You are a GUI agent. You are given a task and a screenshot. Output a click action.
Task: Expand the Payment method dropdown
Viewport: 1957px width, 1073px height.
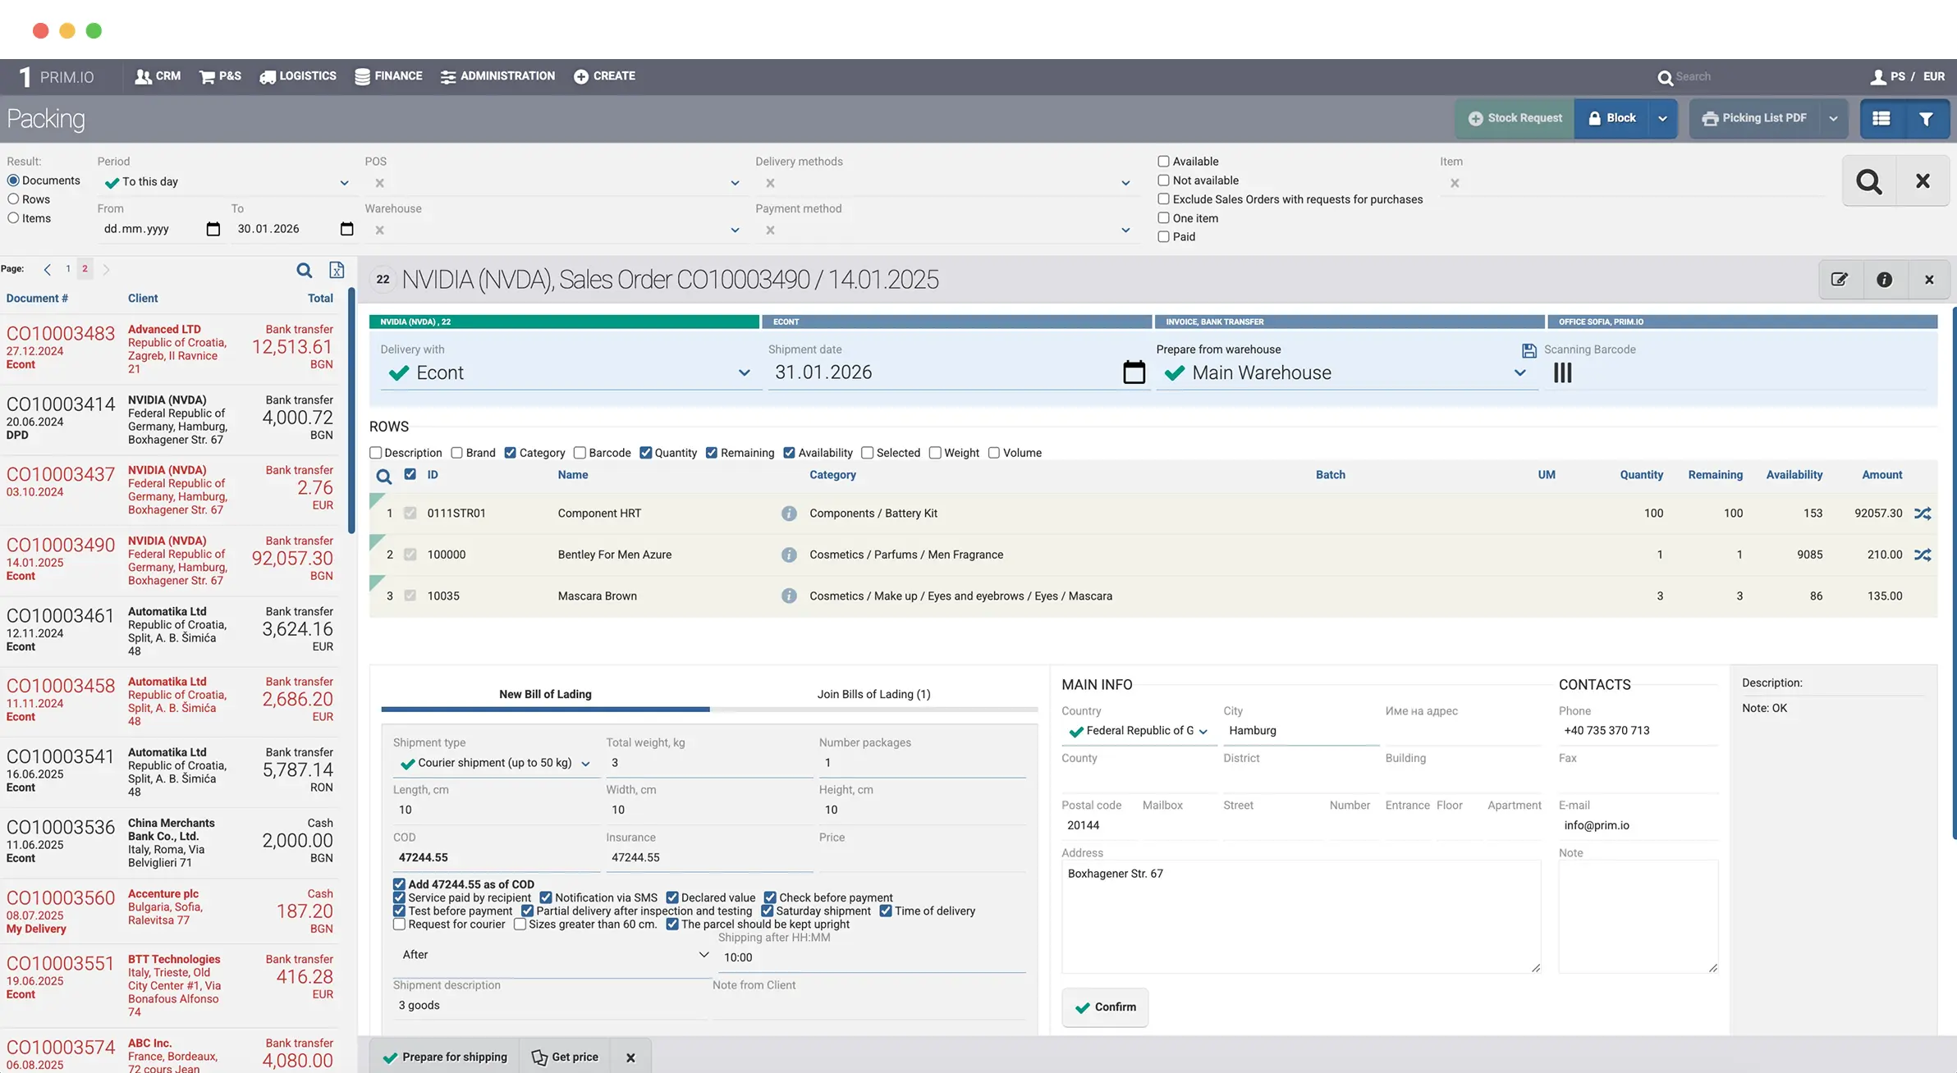pos(1125,231)
